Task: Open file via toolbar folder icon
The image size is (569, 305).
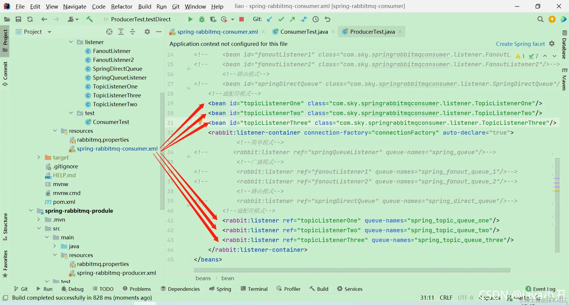Action: point(7,19)
